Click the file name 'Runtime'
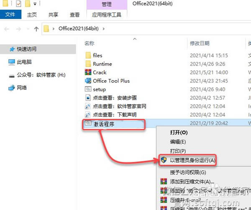251x210 pixels. 102,64
